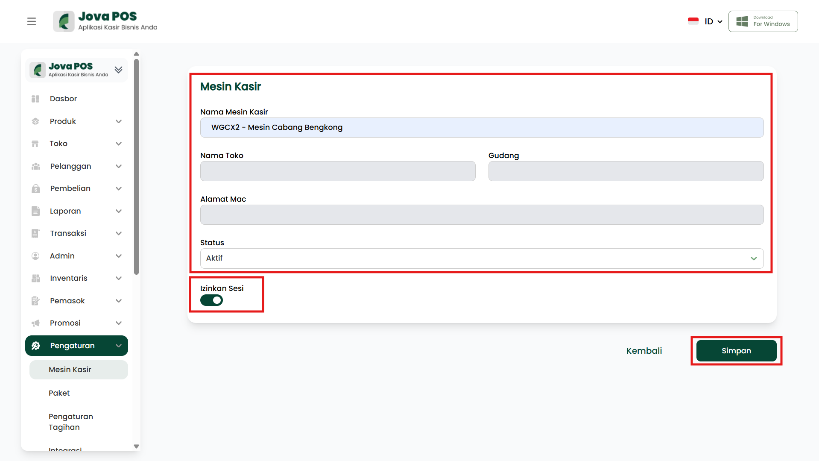The height and width of the screenshot is (461, 819).
Task: Click the Produk box icon in sidebar
Action: click(35, 121)
